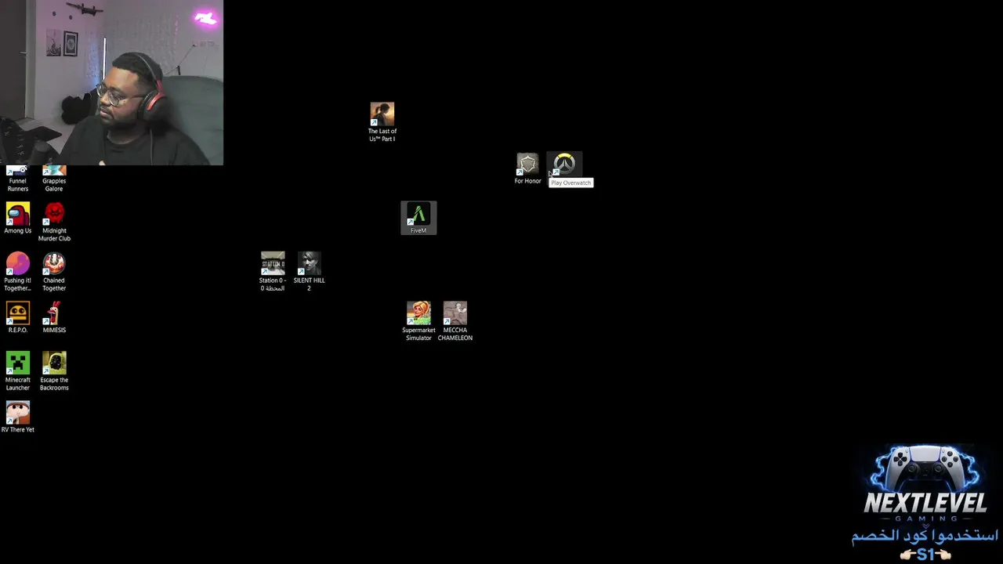The image size is (1003, 564).
Task: Open the SILENT HILL 2 shortcut
Action: coord(310,272)
